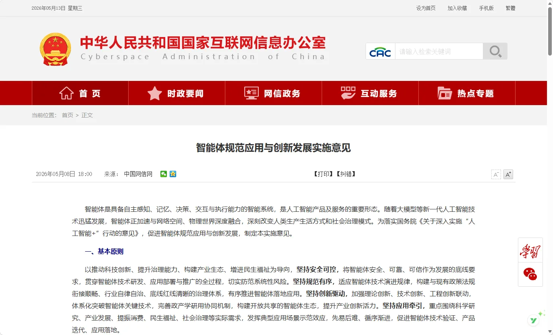Click the national emblem logo
The image size is (553, 335).
[55, 49]
